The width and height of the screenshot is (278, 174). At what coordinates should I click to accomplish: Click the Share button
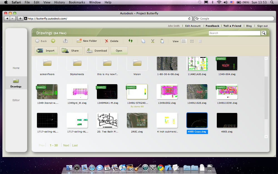pos(71,51)
